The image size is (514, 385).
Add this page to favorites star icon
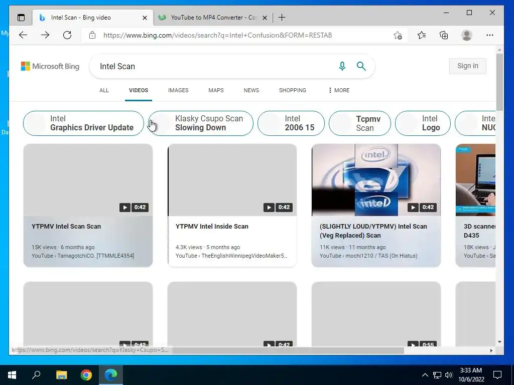click(398, 35)
